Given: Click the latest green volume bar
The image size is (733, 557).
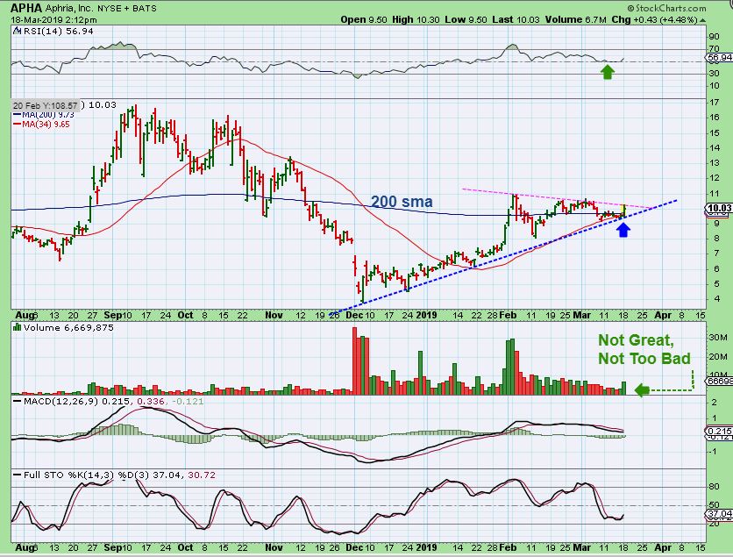Looking at the screenshot, I should (623, 389).
